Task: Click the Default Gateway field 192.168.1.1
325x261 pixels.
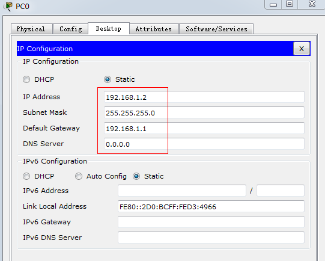Action: pos(204,128)
